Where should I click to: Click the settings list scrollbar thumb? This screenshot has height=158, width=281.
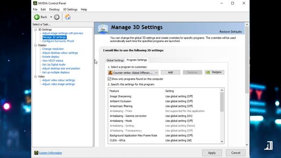(222, 102)
